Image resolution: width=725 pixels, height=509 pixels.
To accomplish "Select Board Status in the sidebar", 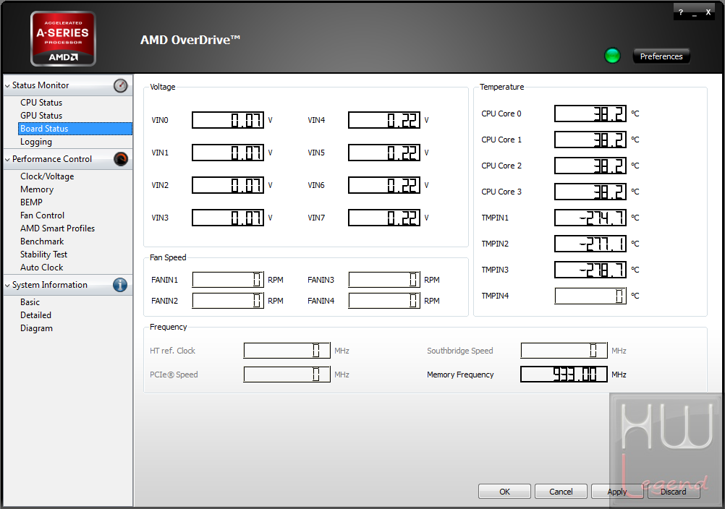I will (x=75, y=129).
